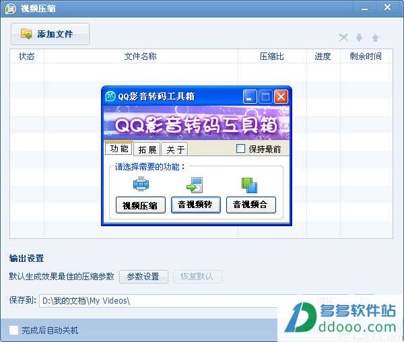Close the 视频压缩 main window
404x342 pixels.
[x=388, y=7]
